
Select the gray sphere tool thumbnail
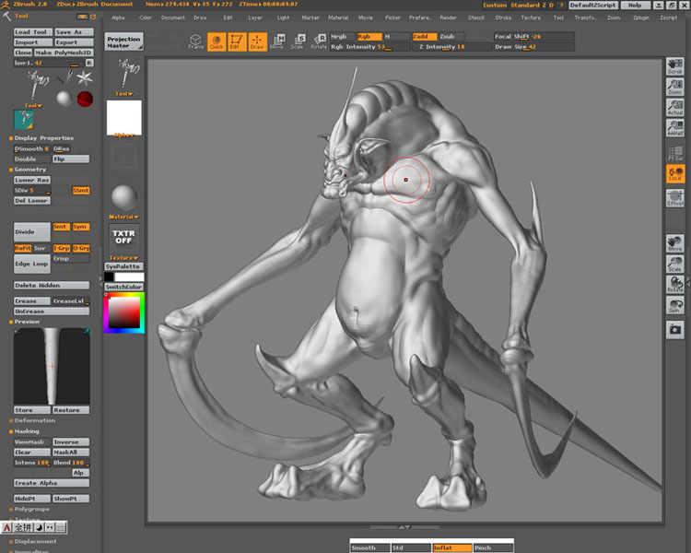click(64, 99)
